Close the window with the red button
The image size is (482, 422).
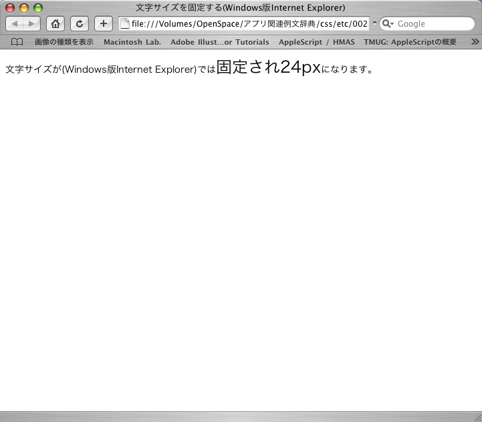click(x=10, y=8)
